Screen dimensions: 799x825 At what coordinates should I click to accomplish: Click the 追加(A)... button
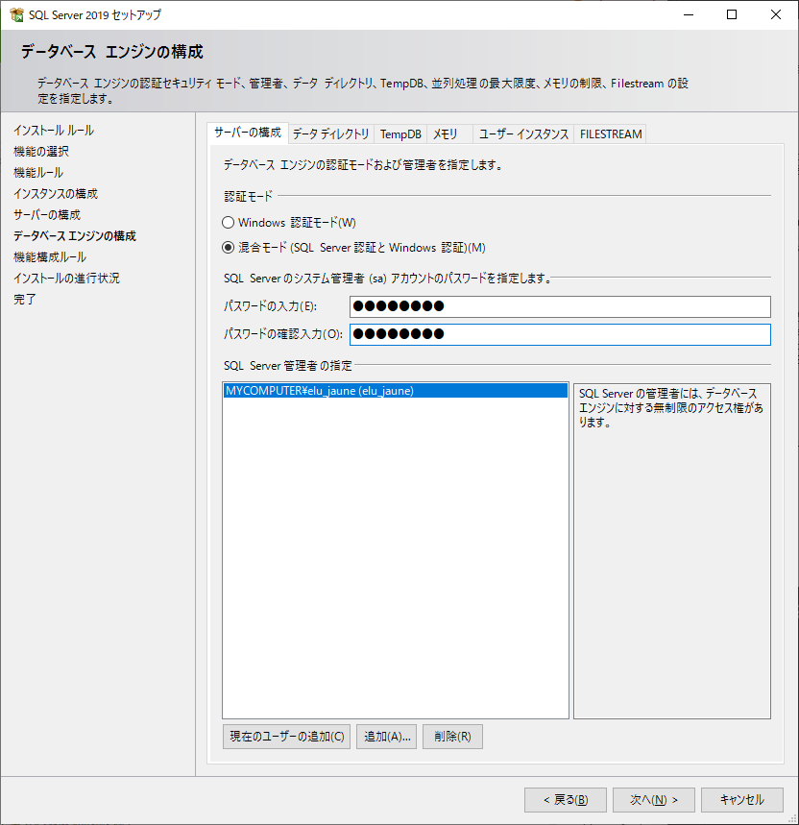pyautogui.click(x=387, y=737)
